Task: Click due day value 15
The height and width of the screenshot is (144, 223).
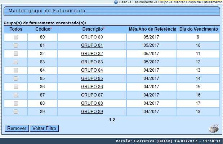Action: [x=198, y=86]
